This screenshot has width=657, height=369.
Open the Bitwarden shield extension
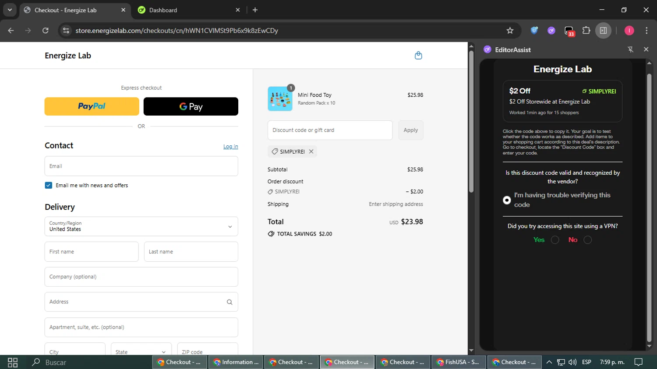coord(534,30)
